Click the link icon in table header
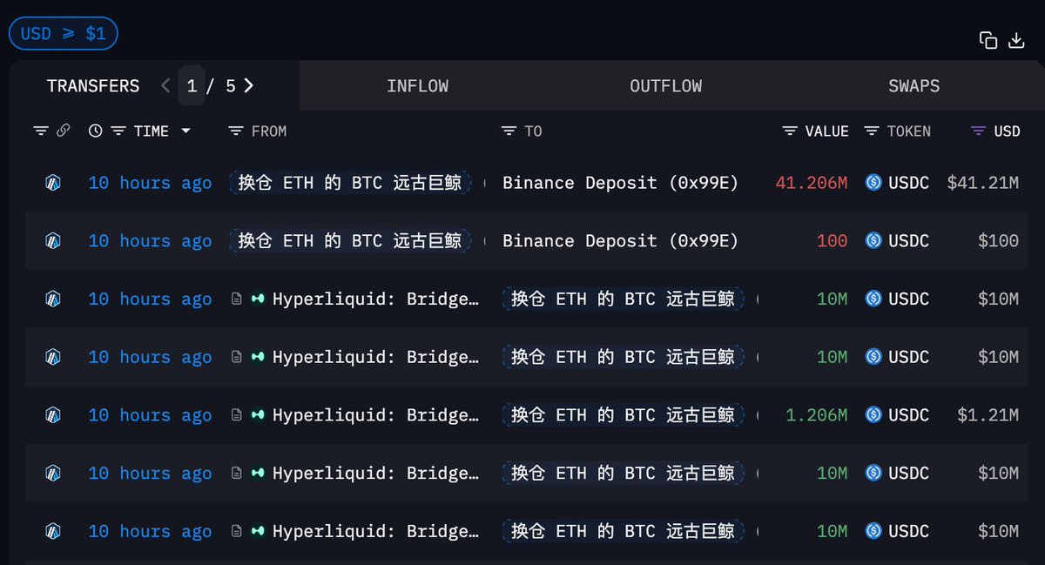The width and height of the screenshot is (1045, 565). click(63, 131)
